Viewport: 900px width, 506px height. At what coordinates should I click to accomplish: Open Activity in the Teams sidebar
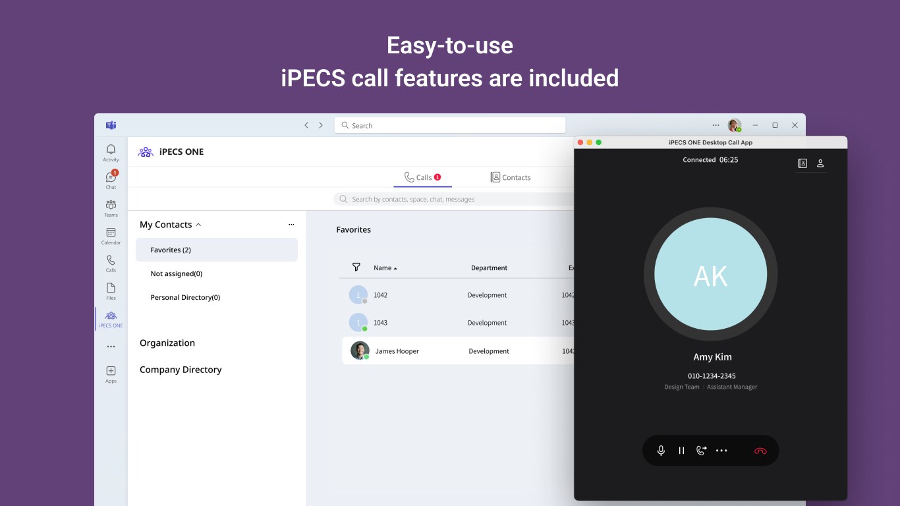coord(111,153)
